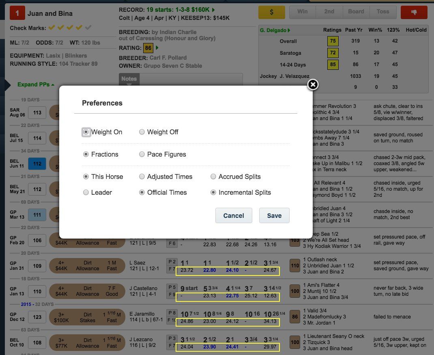This screenshot has height=355, width=434.
Task: Collapse past performances via Expand PPs
Action: tap(36, 84)
